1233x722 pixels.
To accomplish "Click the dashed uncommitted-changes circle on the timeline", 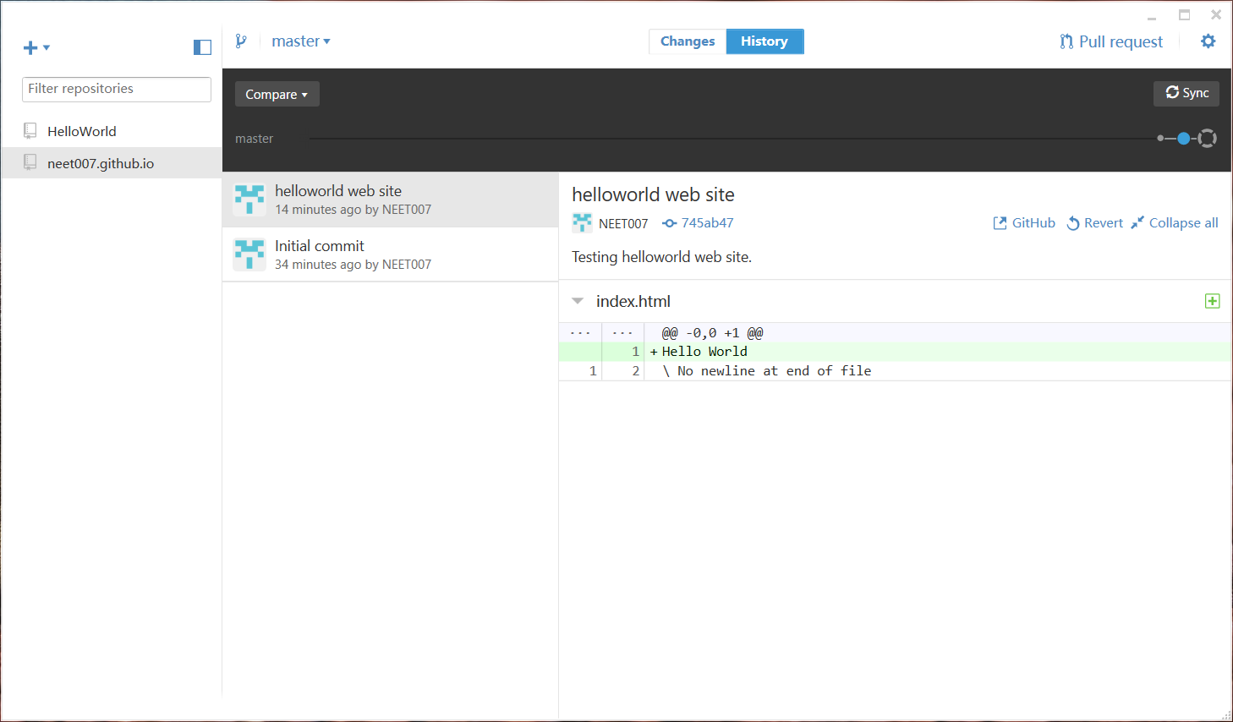I will coord(1208,138).
